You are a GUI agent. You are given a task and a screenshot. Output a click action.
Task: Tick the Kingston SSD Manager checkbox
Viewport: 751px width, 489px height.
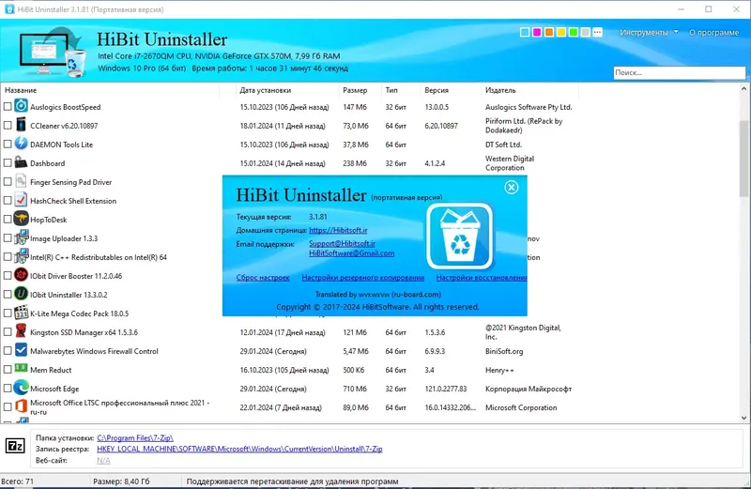pyautogui.click(x=8, y=332)
